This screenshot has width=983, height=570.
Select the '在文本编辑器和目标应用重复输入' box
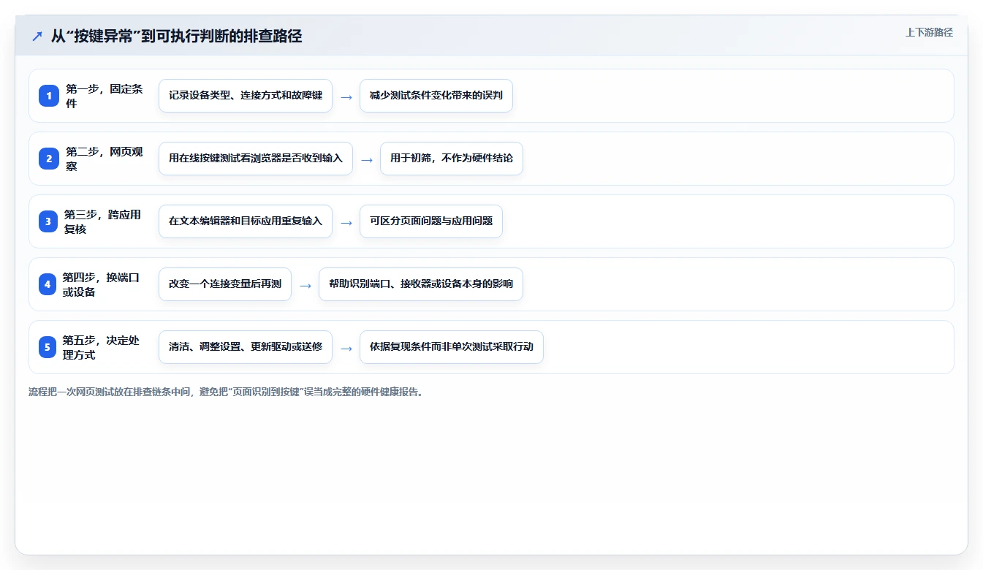[x=246, y=221]
